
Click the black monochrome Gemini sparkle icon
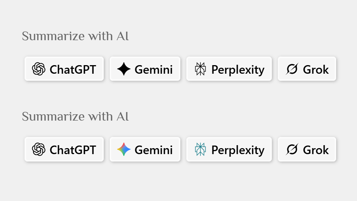[x=123, y=69]
